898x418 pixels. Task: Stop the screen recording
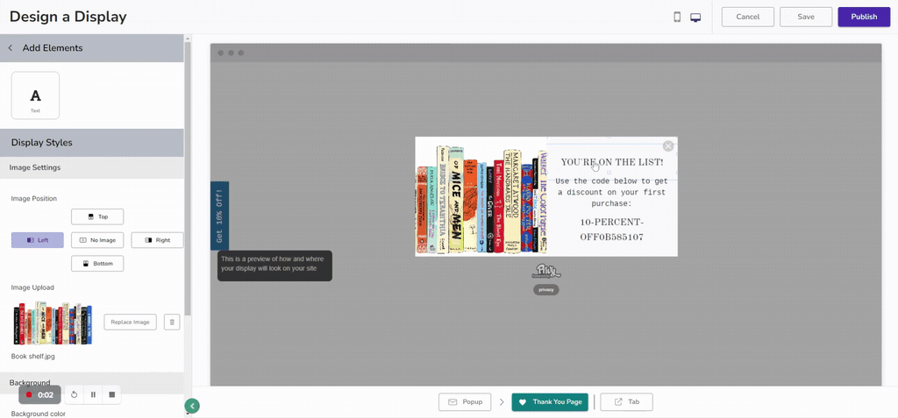112,394
